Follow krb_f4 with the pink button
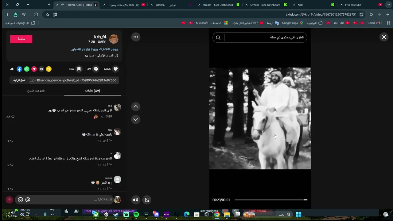Viewport: 393px width, 221px height. (21, 39)
